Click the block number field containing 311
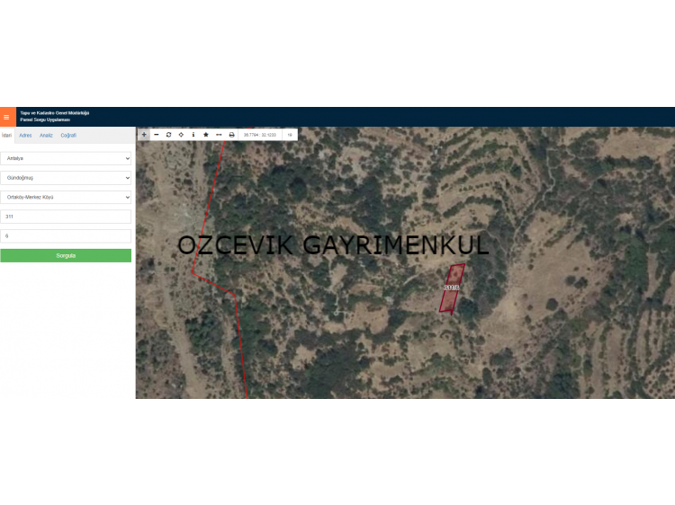 (66, 217)
